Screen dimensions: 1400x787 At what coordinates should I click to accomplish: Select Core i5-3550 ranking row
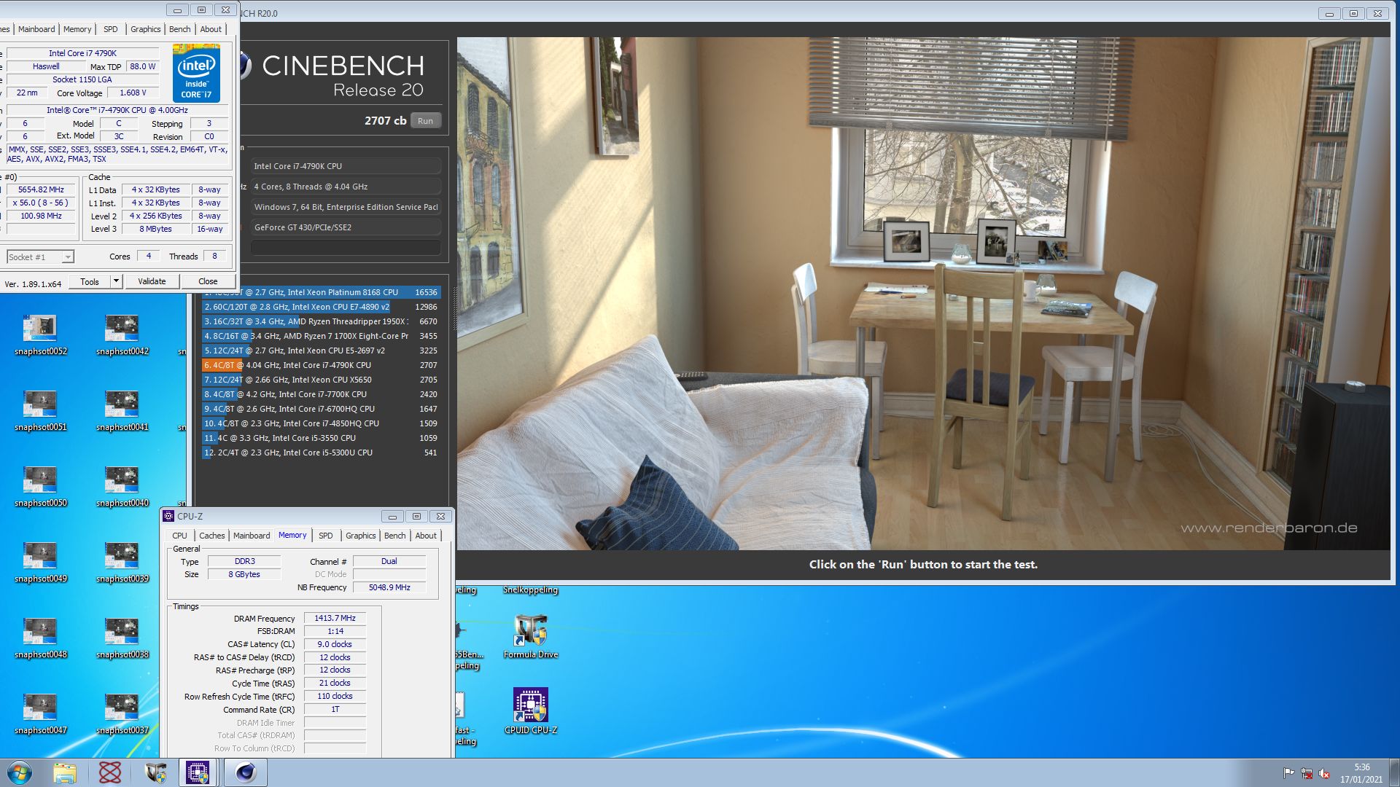click(x=321, y=438)
